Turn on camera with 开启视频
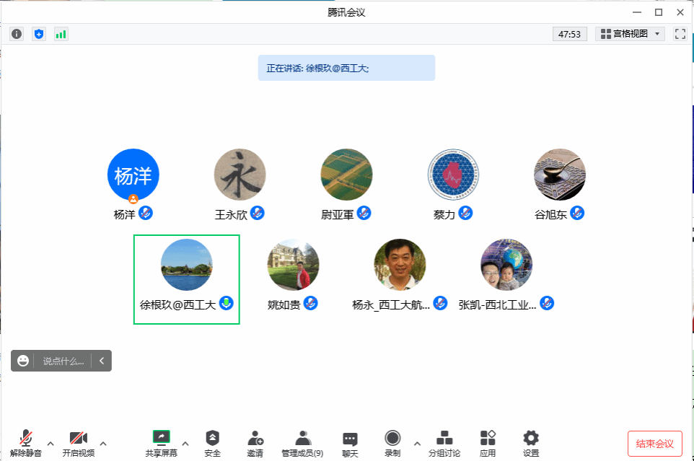The image size is (694, 461). coord(78,442)
